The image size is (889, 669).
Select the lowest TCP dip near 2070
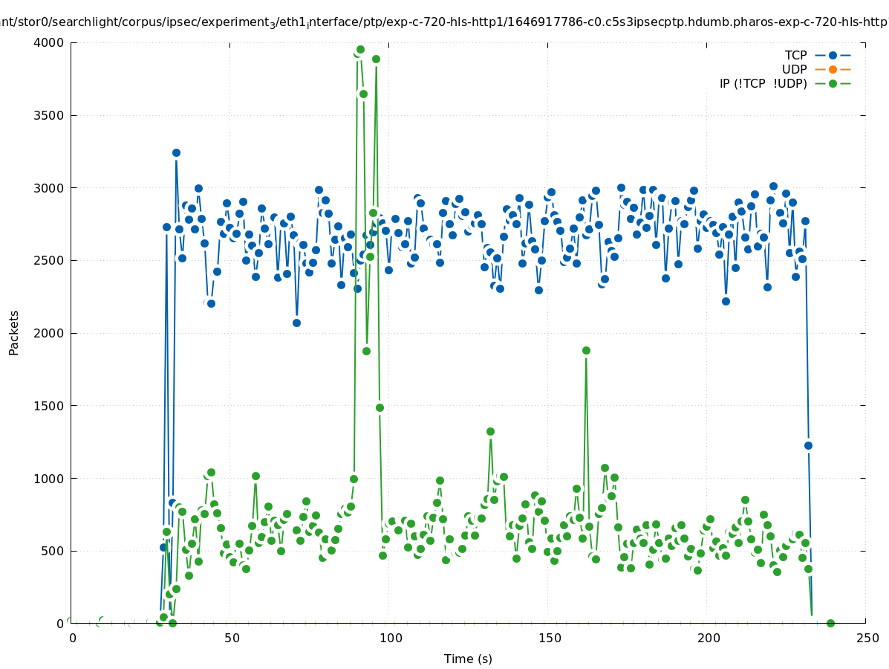pos(296,323)
